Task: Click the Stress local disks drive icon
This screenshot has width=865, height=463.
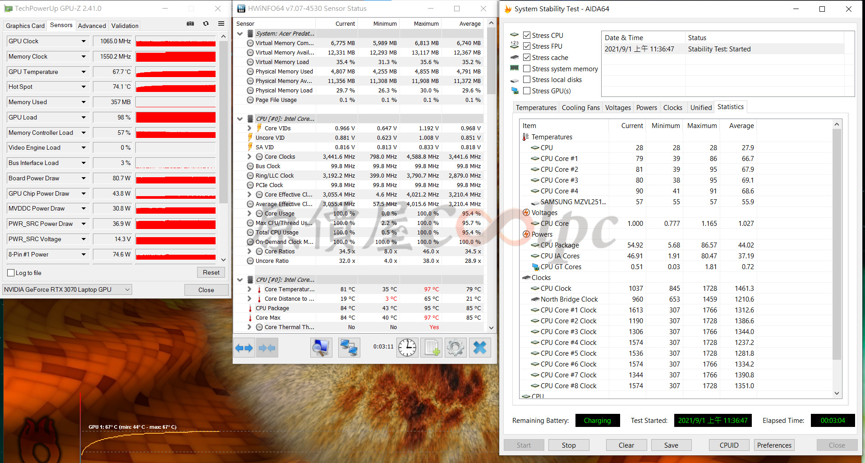Action: (x=515, y=80)
